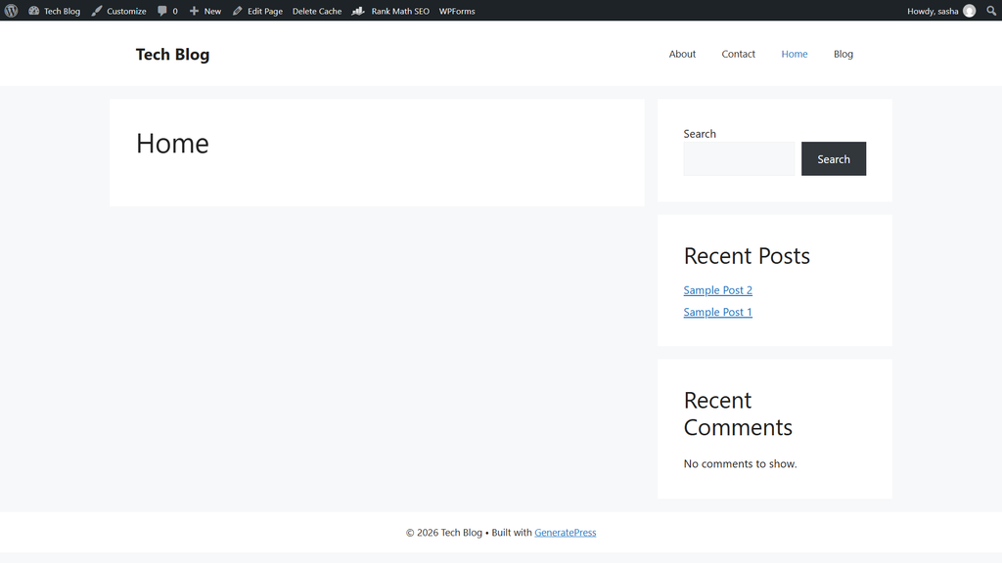The width and height of the screenshot is (1002, 563).
Task: Navigate to the Blog menu item
Action: (843, 54)
